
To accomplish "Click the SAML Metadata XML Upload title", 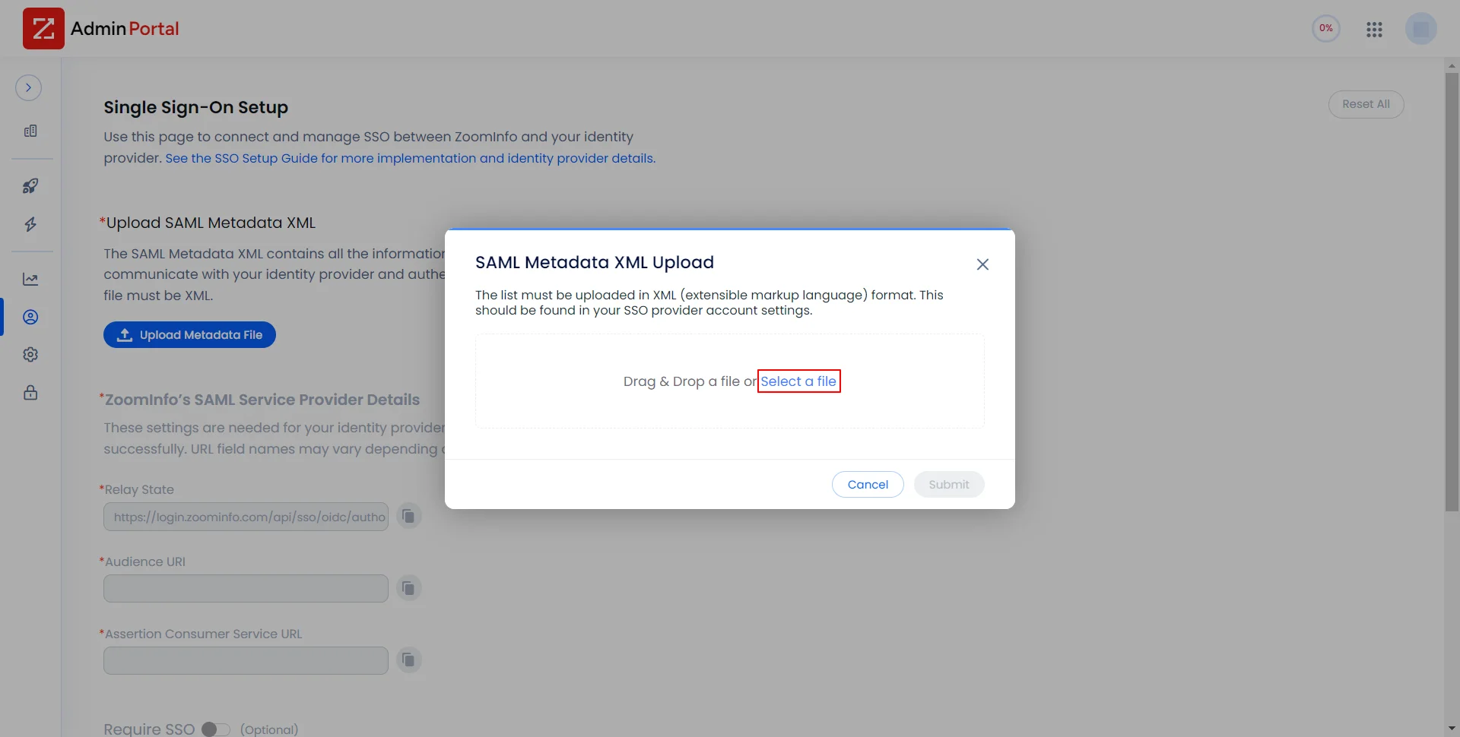I will (x=595, y=262).
